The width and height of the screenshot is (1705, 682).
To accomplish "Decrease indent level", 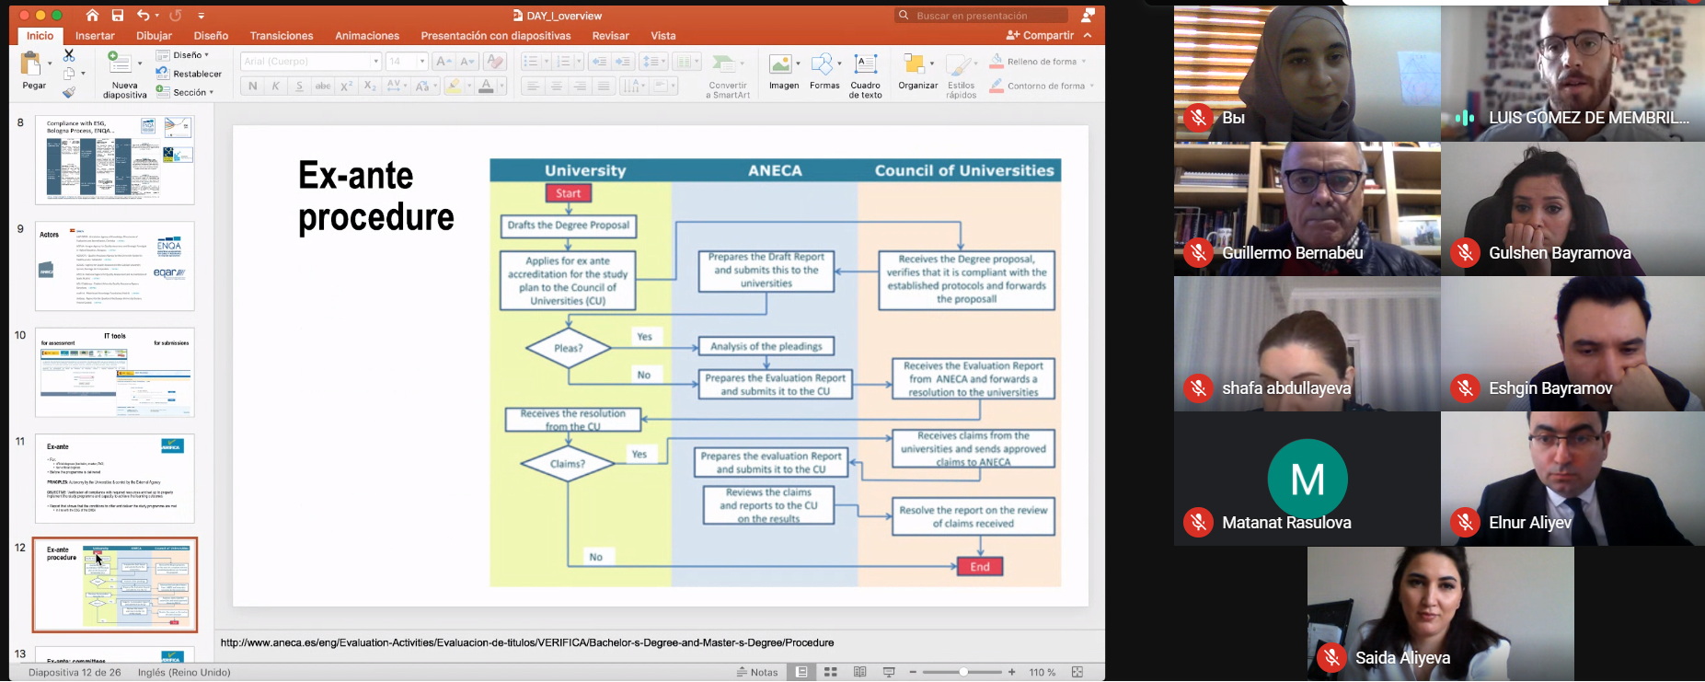I will [x=599, y=62].
